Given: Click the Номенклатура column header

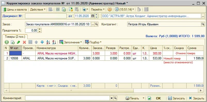Looking at the screenshot, I should (57, 48).
